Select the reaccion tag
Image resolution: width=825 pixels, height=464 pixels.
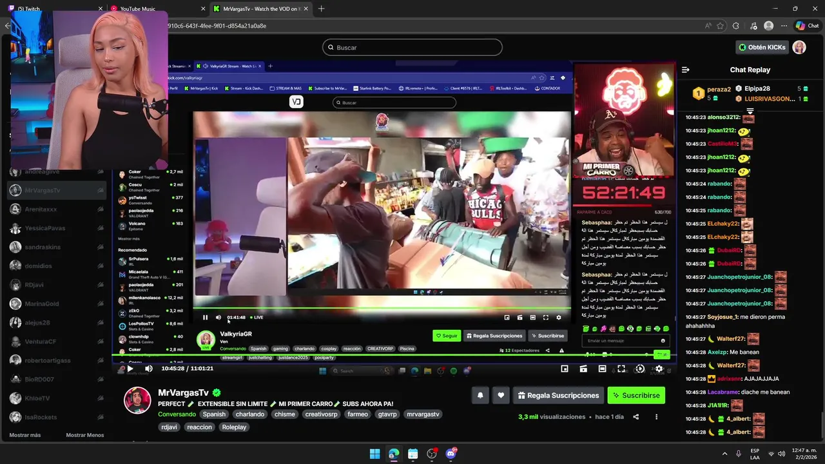[199, 427]
